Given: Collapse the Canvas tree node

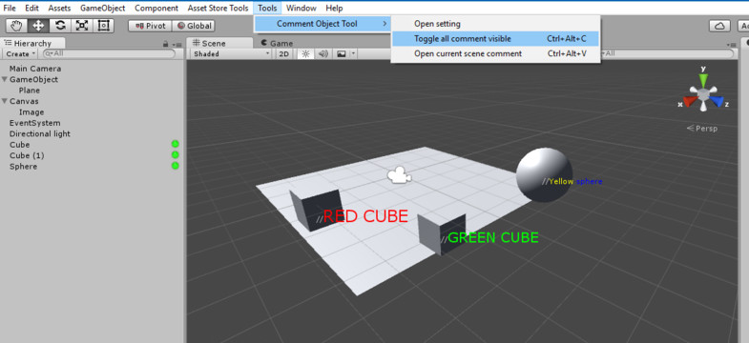Looking at the screenshot, I should [x=5, y=102].
